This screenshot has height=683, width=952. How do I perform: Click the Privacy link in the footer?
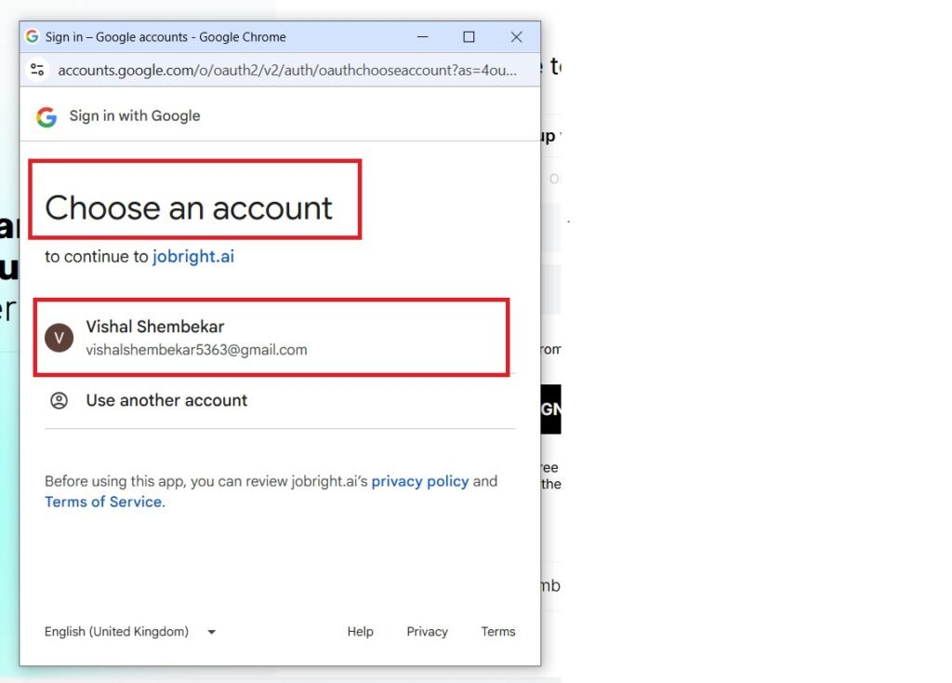[x=427, y=632]
